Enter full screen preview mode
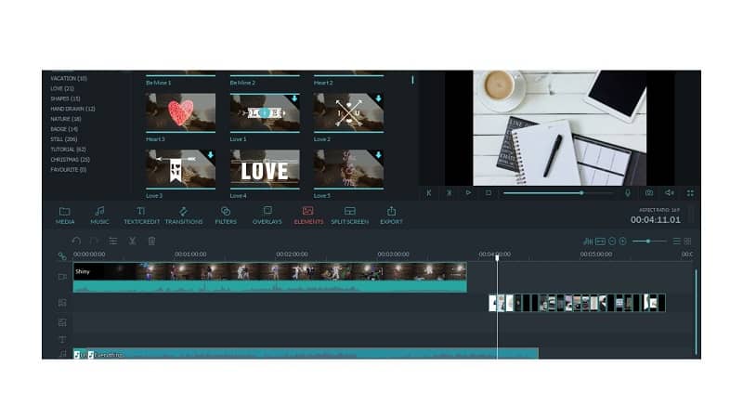The image size is (743, 418). tap(690, 193)
